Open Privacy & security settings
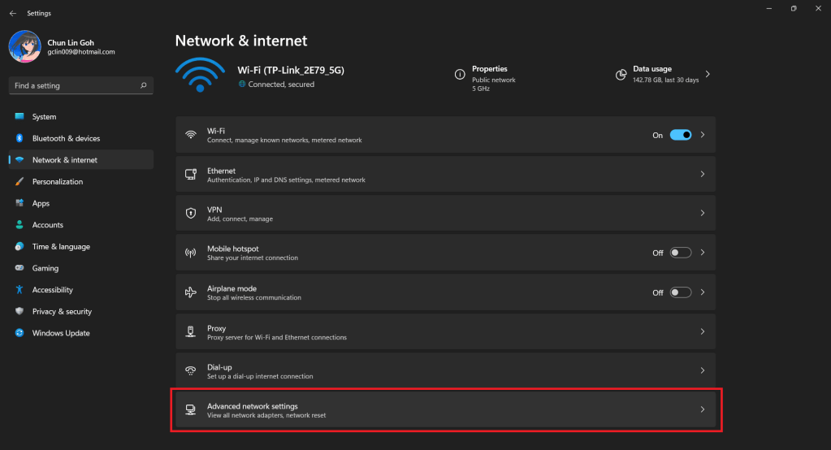831x450 pixels. pyautogui.click(x=62, y=311)
